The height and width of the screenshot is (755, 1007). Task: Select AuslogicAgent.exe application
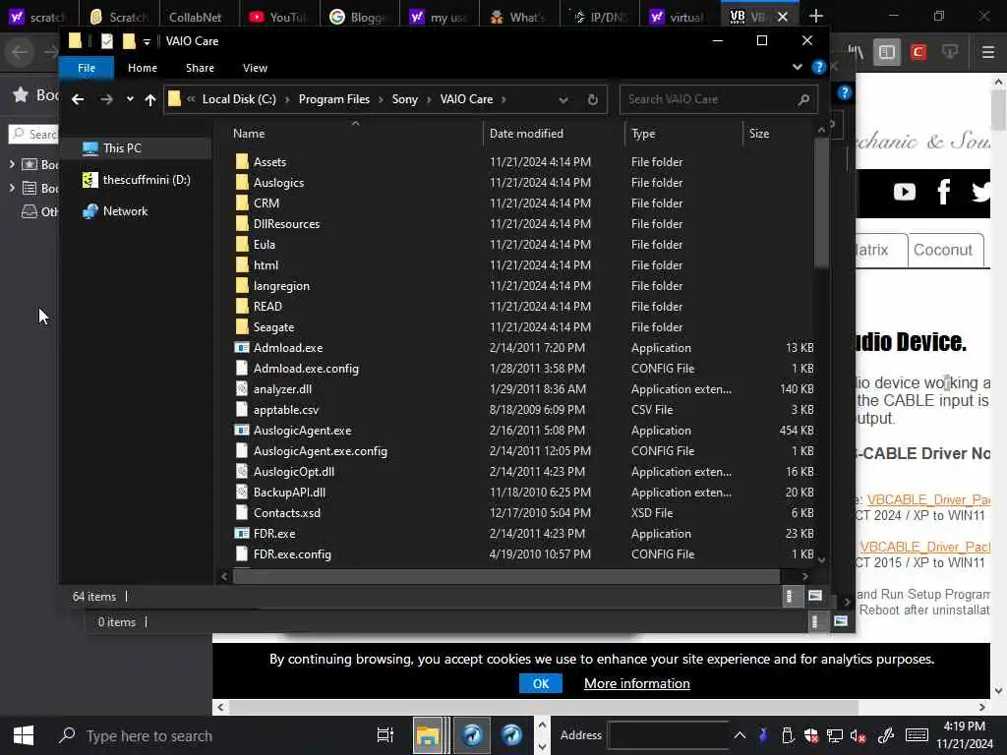tap(302, 431)
